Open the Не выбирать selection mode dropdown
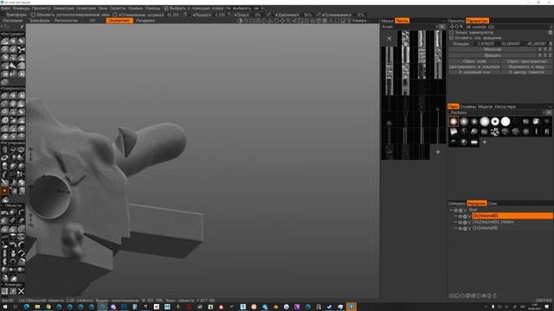 pos(244,8)
